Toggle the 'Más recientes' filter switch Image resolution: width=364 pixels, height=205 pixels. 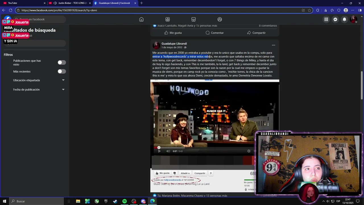pos(62,71)
